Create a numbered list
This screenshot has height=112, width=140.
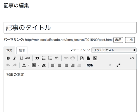tap(50, 58)
